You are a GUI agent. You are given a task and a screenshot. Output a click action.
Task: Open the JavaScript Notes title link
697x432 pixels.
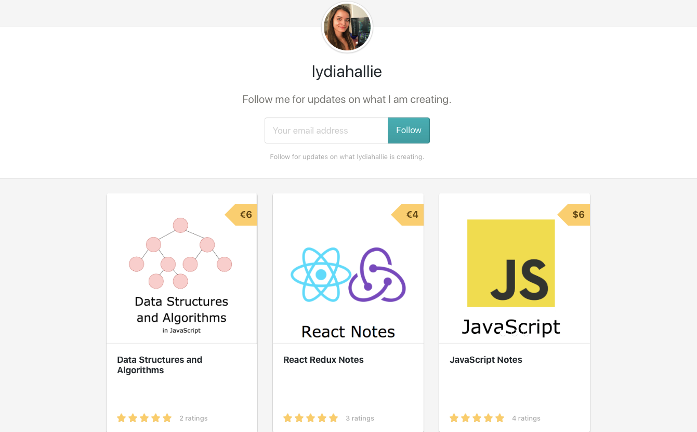(x=486, y=360)
